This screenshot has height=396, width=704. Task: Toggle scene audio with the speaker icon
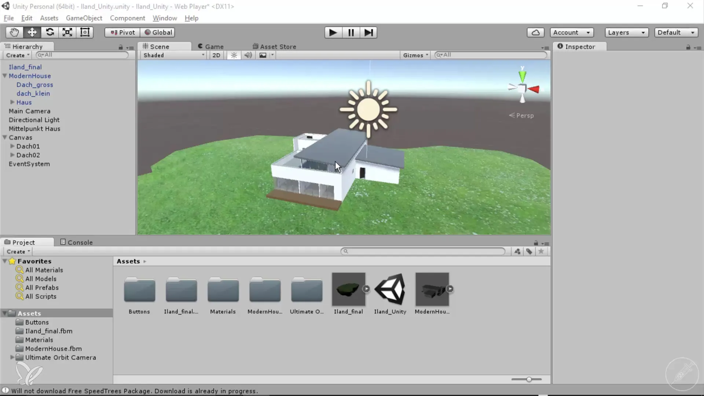[x=248, y=55]
